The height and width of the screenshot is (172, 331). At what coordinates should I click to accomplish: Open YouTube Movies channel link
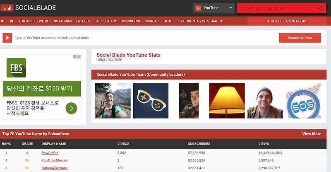point(54,160)
